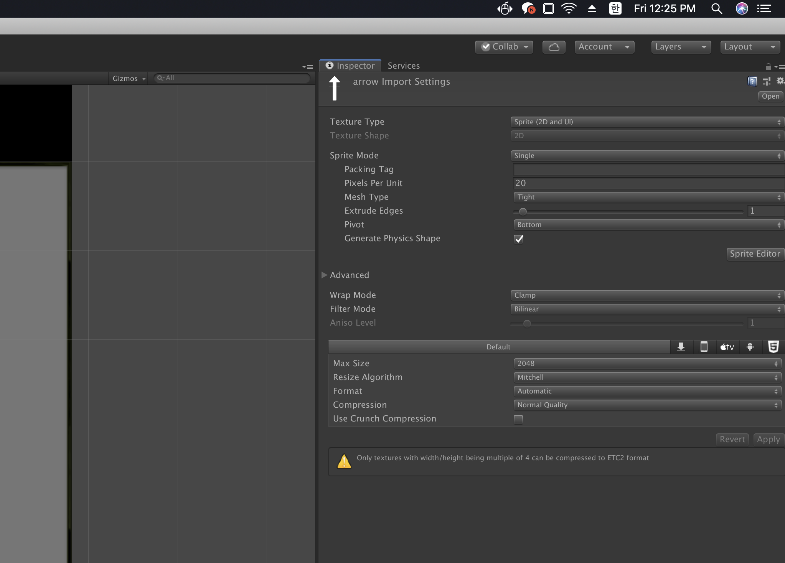785x563 pixels.
Task: Open the Pivot dropdown set to Bottom
Action: (648, 225)
